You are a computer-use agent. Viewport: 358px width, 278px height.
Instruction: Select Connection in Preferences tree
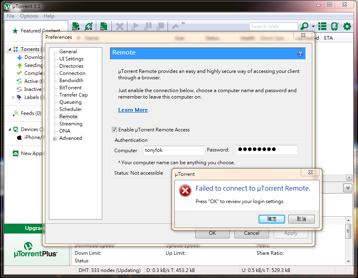[x=72, y=73]
